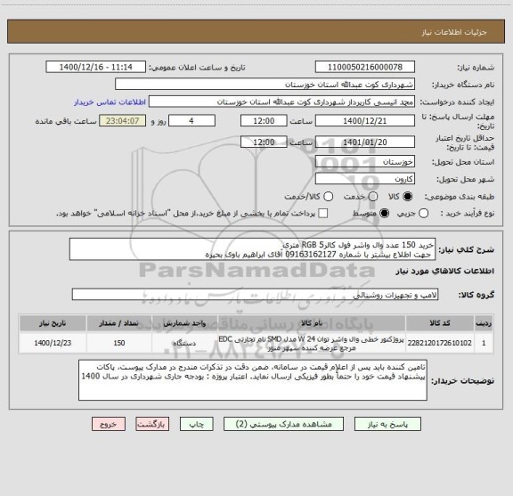Viewport: 513px width, 496px height.
Task: Click product code 2282120172610102 cell
Action: pyautogui.click(x=440, y=343)
